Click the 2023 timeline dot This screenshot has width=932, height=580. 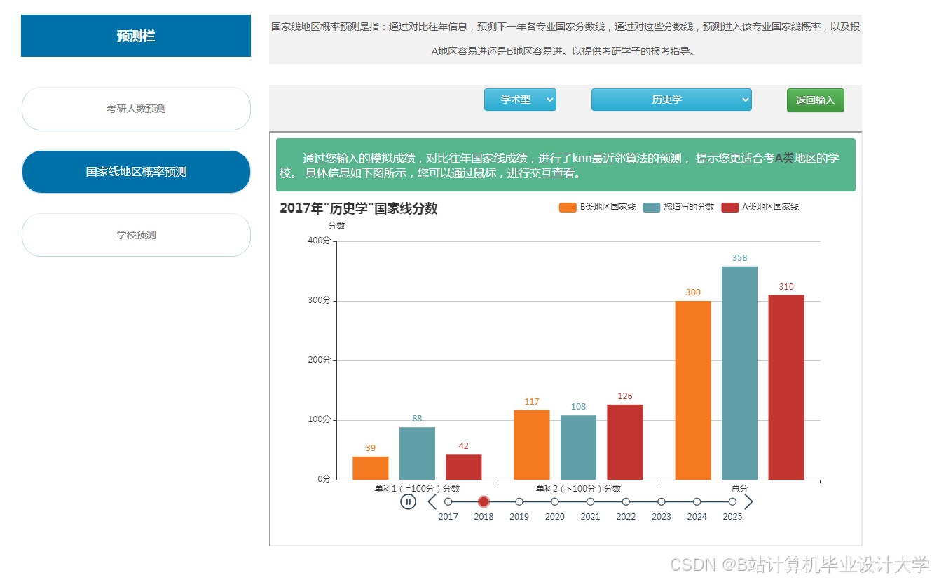tap(661, 501)
